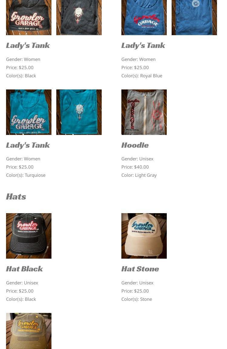The height and width of the screenshot is (349, 227).
Task: View the royal blue tank back image
Action: 194,17
